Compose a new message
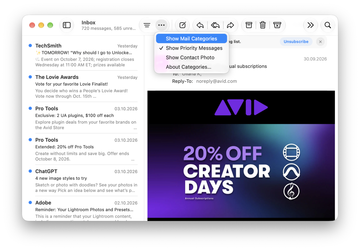 click(182, 25)
